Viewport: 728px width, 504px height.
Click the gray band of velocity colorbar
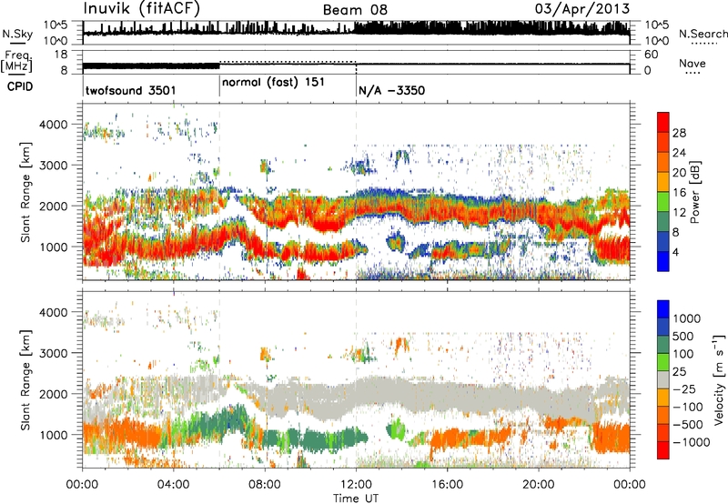click(x=663, y=380)
